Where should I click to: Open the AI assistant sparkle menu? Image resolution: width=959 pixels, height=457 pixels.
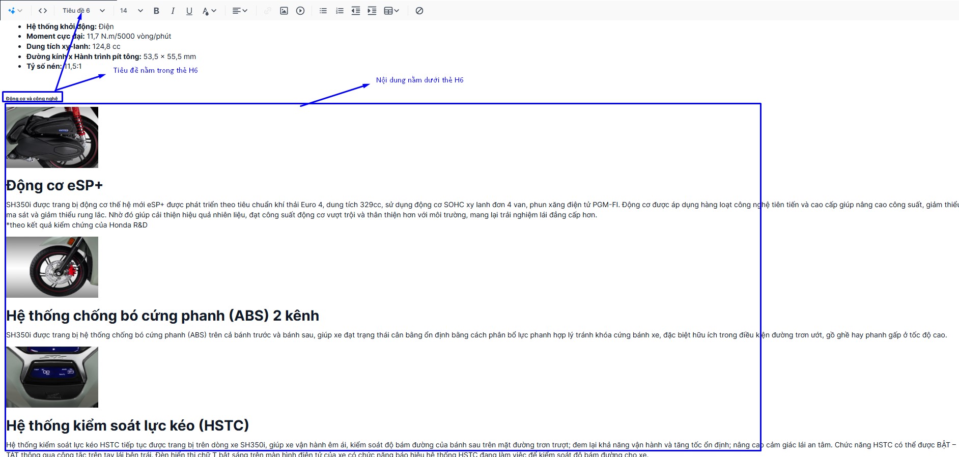tap(15, 11)
